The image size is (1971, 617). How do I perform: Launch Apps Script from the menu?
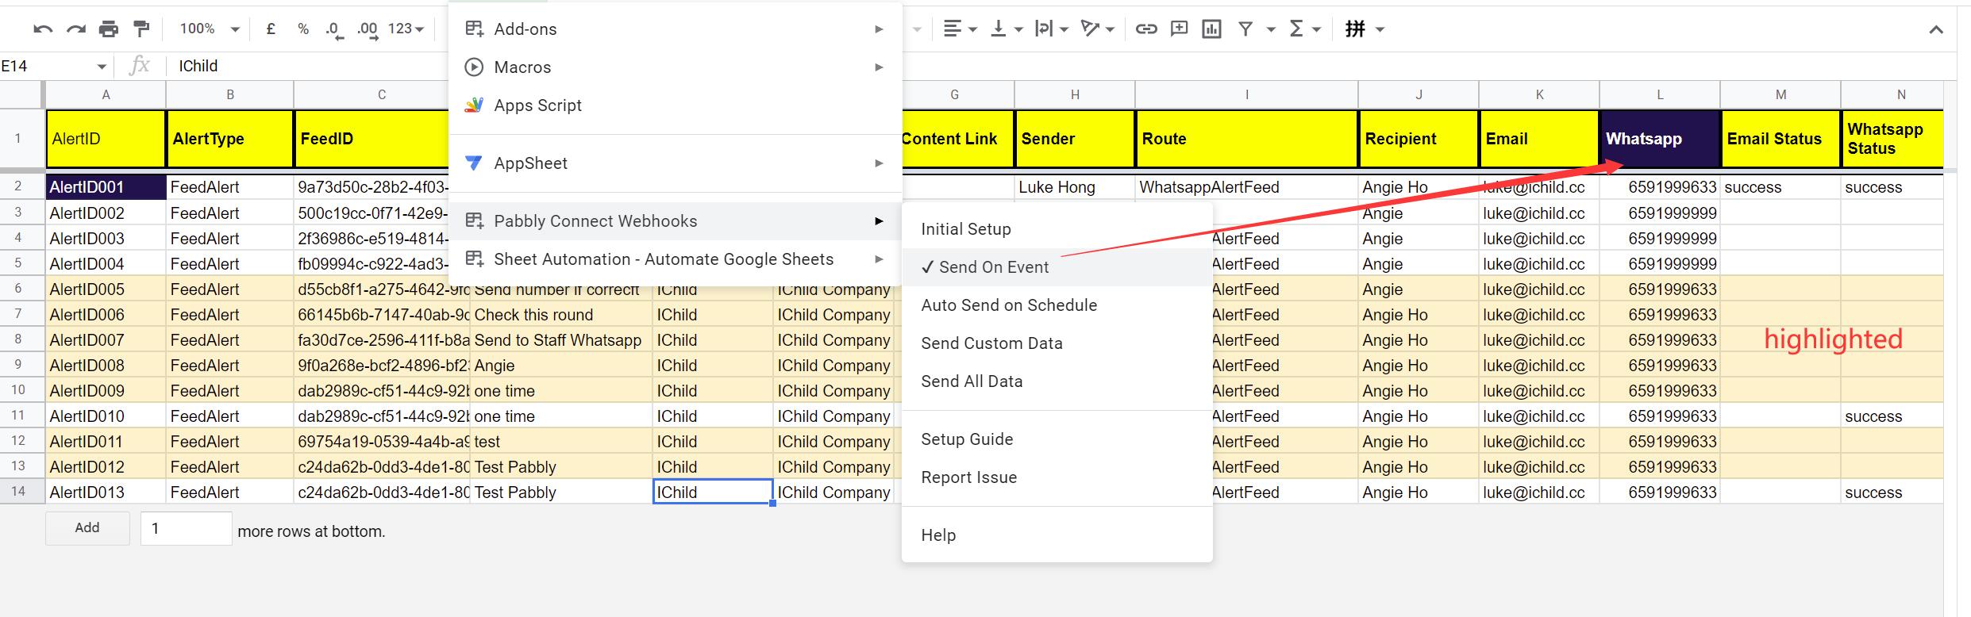[x=675, y=105]
